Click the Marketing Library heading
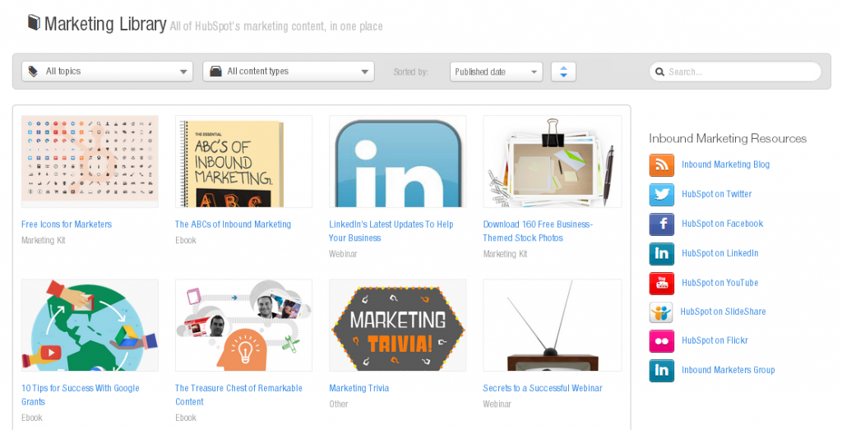The image size is (842, 430). [105, 24]
